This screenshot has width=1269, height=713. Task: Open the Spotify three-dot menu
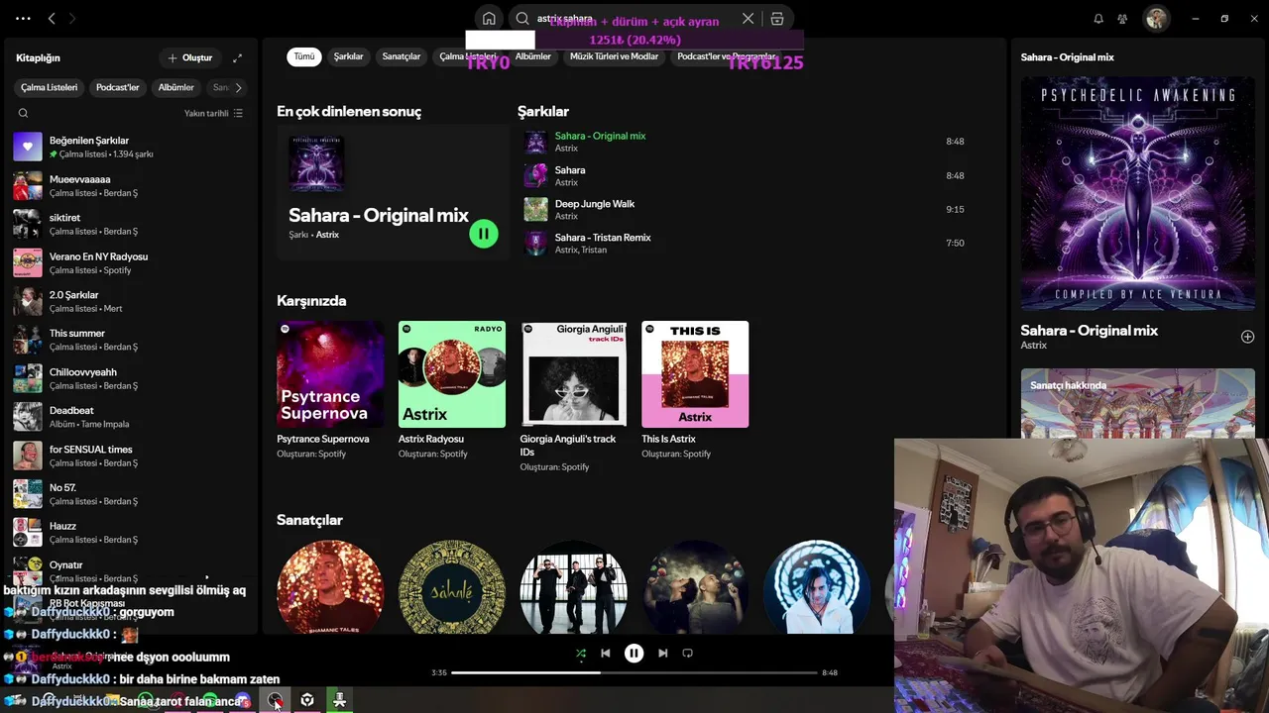23,18
